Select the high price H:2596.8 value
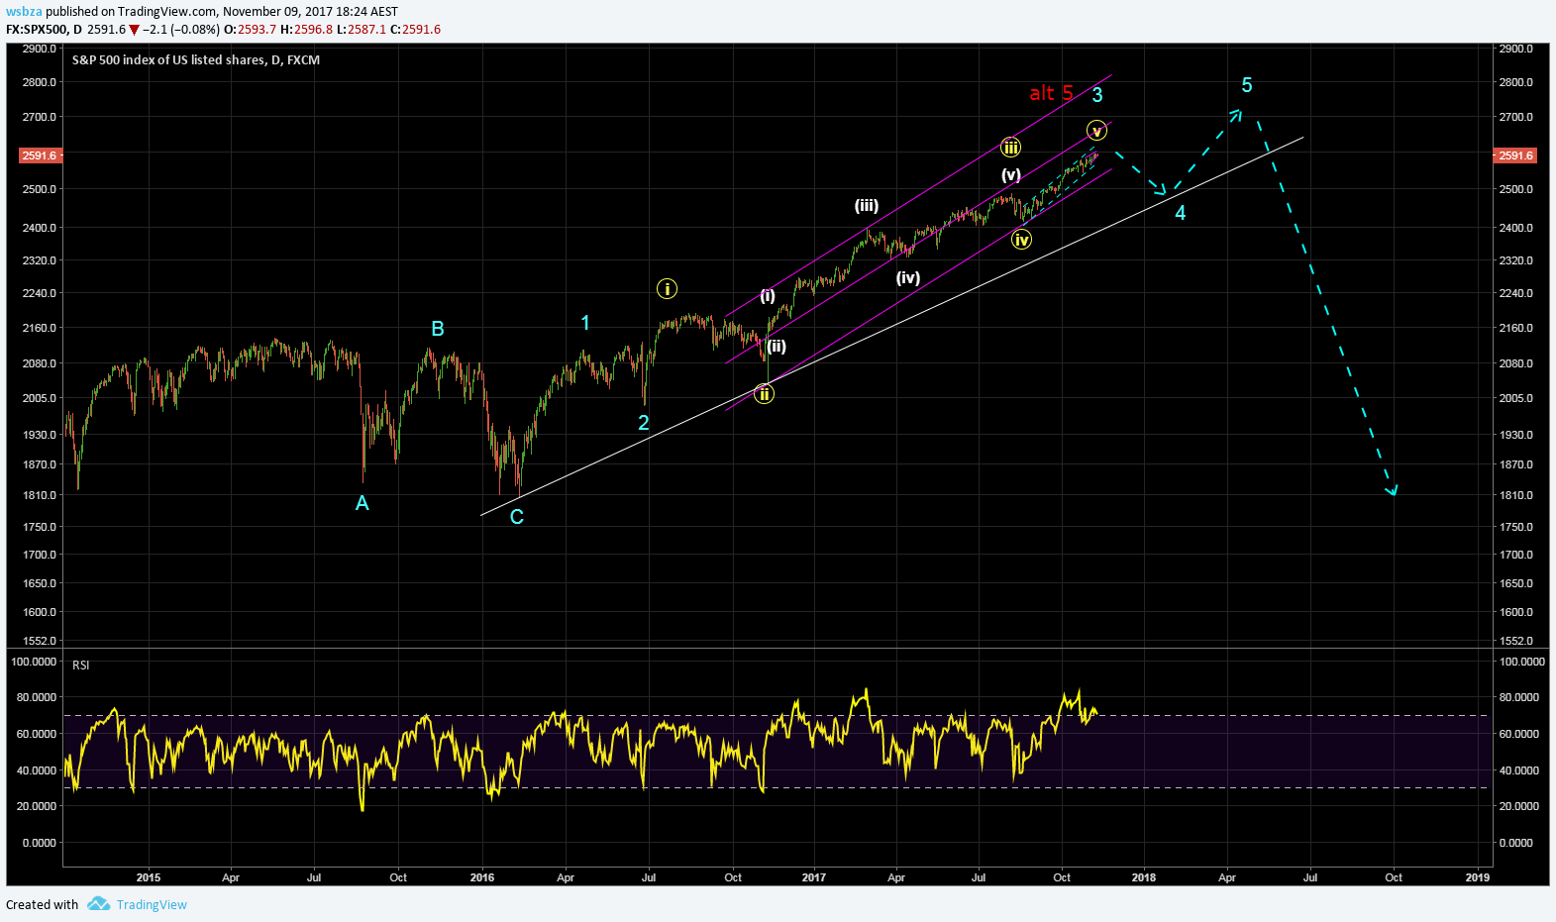The image size is (1556, 922). 307,30
